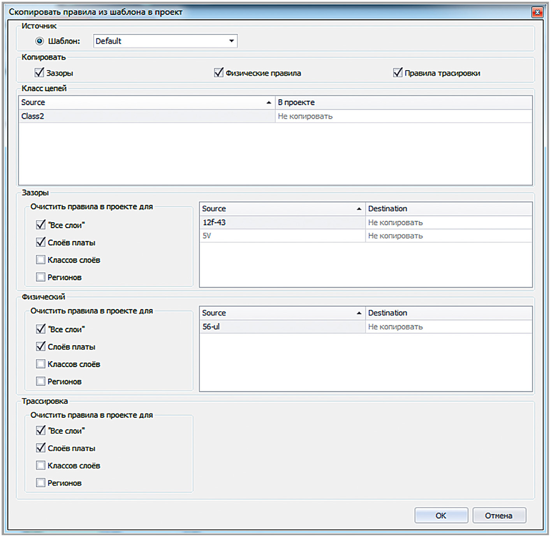This screenshot has width=551, height=537.
Task: Uncheck the Зазоры copy checkbox
Action: 39,72
